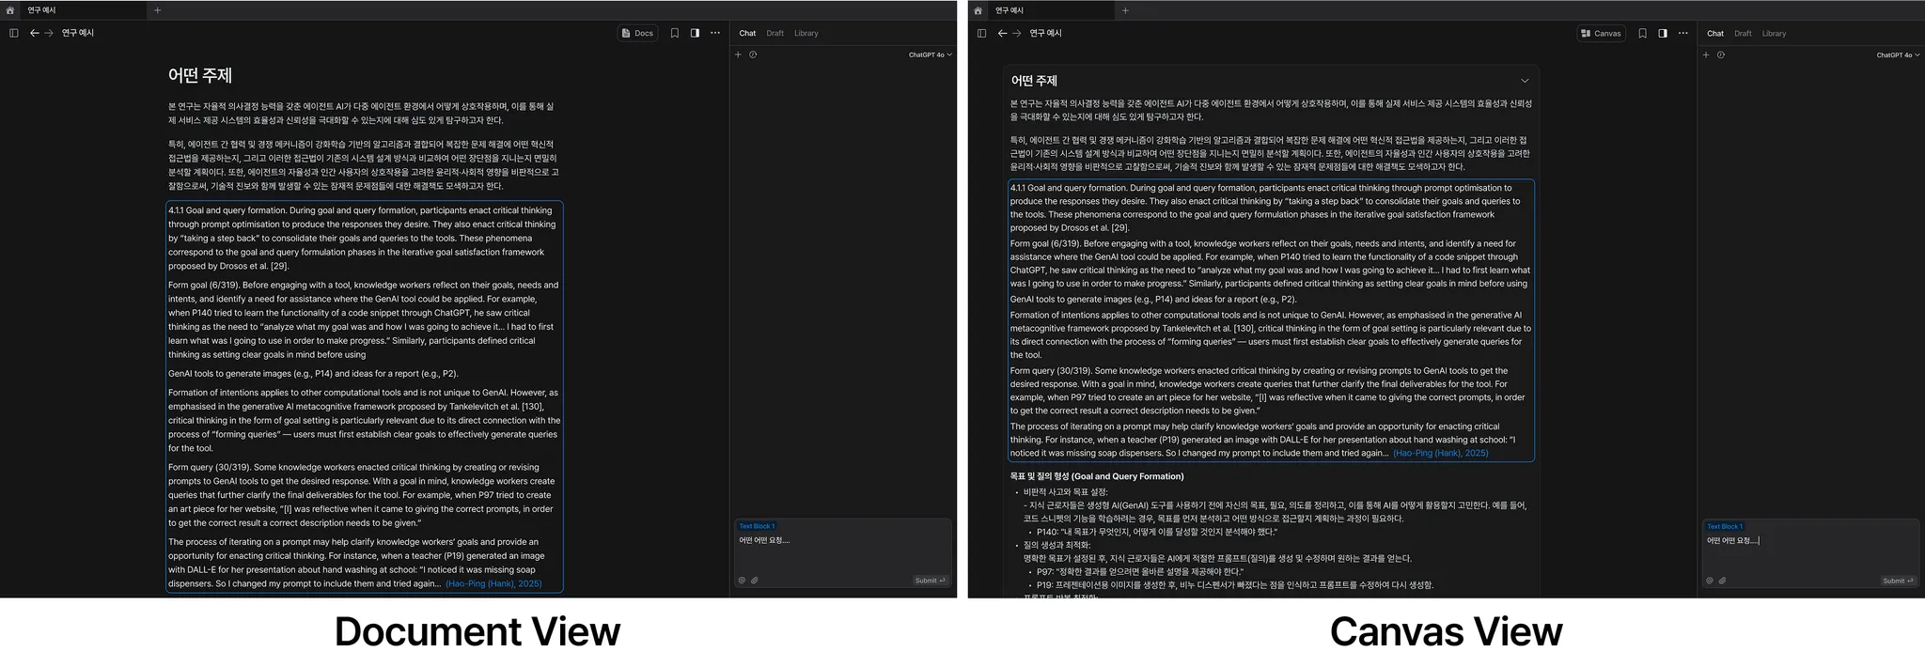The image size is (1925, 667).
Task: Toggle the left sidebar icon in Document View
Action: coord(13,33)
